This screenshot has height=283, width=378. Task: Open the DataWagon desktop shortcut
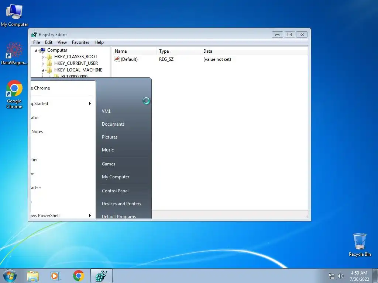(x=14, y=53)
